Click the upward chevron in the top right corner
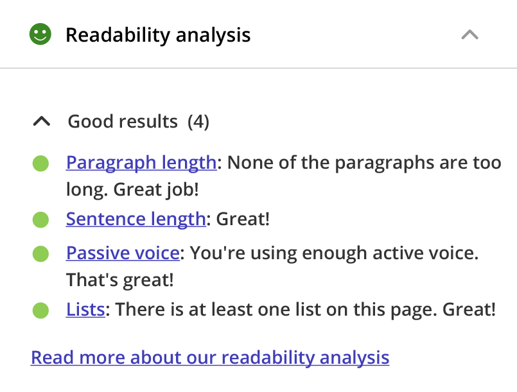Image resolution: width=517 pixels, height=392 pixels. [469, 35]
